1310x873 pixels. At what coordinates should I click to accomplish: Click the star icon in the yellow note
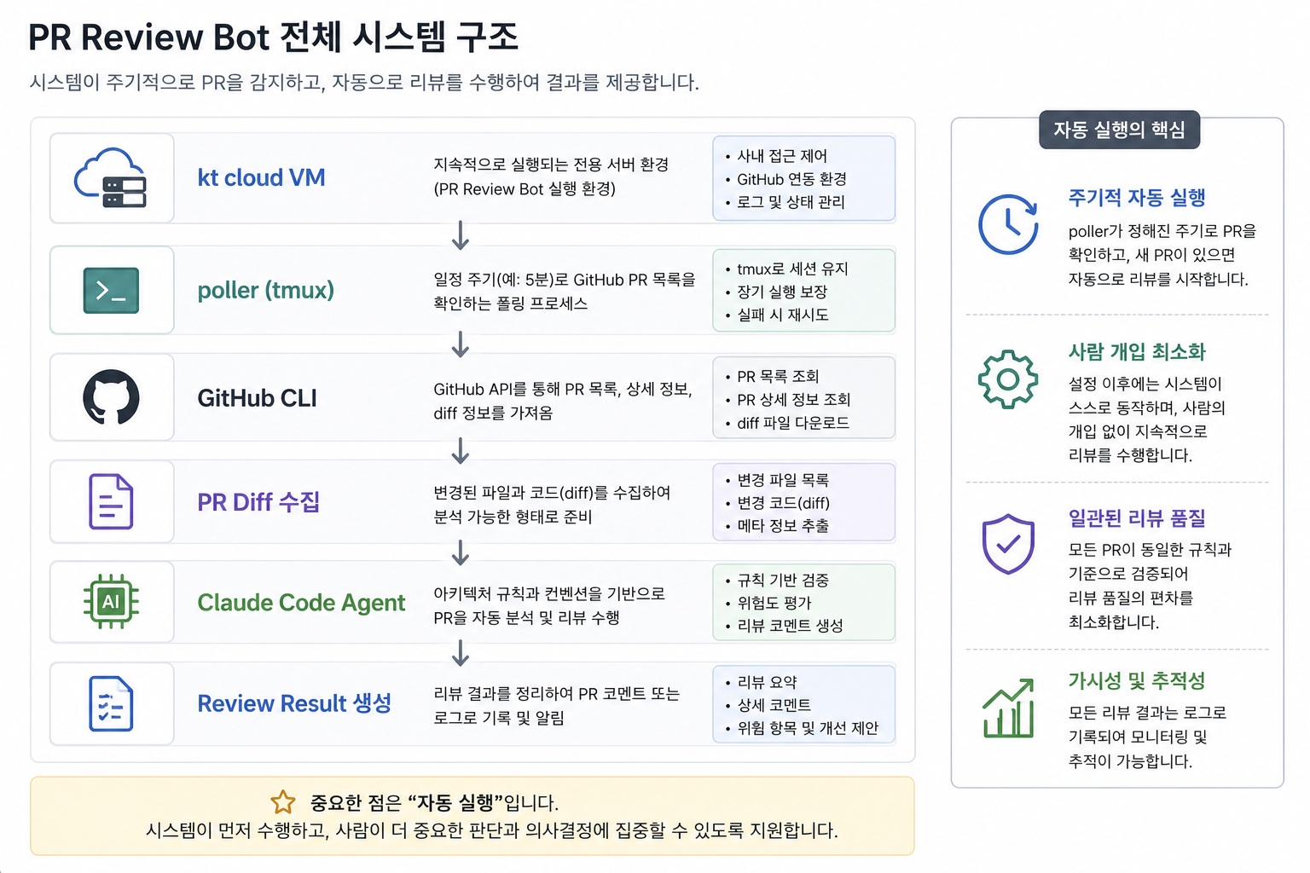click(x=283, y=802)
